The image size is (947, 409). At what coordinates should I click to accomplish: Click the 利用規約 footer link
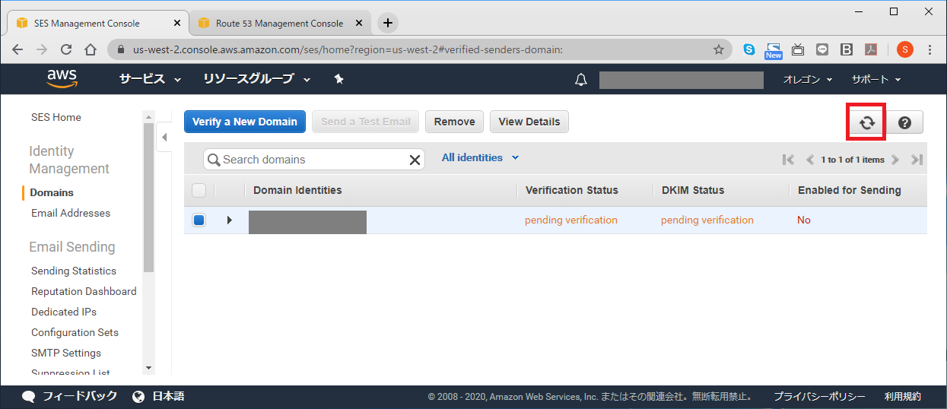(902, 396)
